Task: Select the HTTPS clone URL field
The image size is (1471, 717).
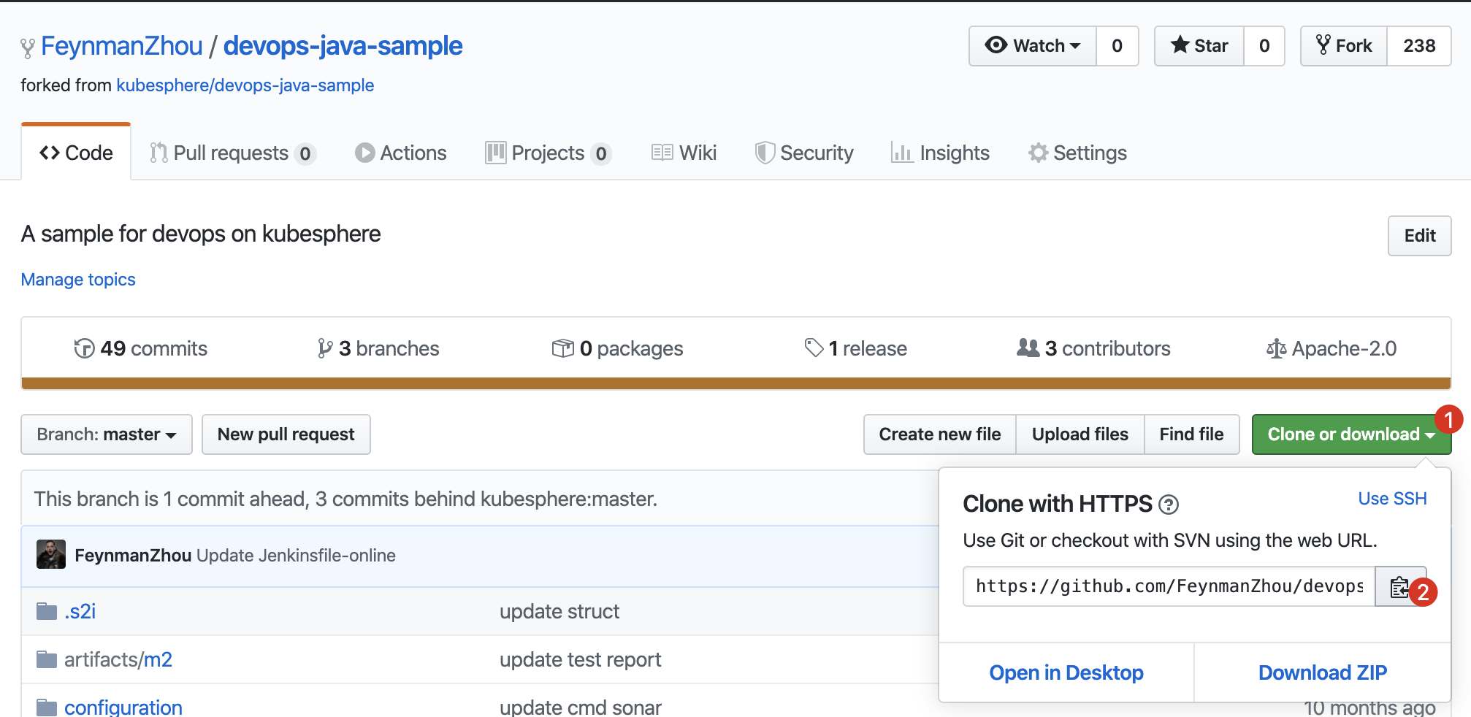Action: pos(1169,586)
